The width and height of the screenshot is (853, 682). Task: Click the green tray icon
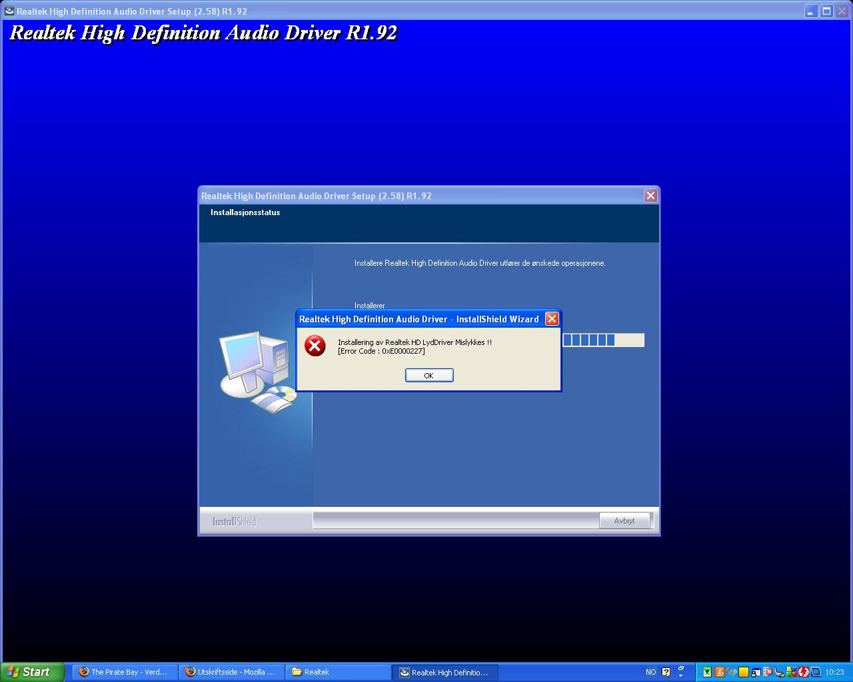click(x=707, y=672)
